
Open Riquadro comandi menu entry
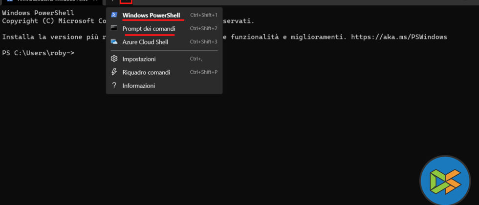click(x=146, y=72)
